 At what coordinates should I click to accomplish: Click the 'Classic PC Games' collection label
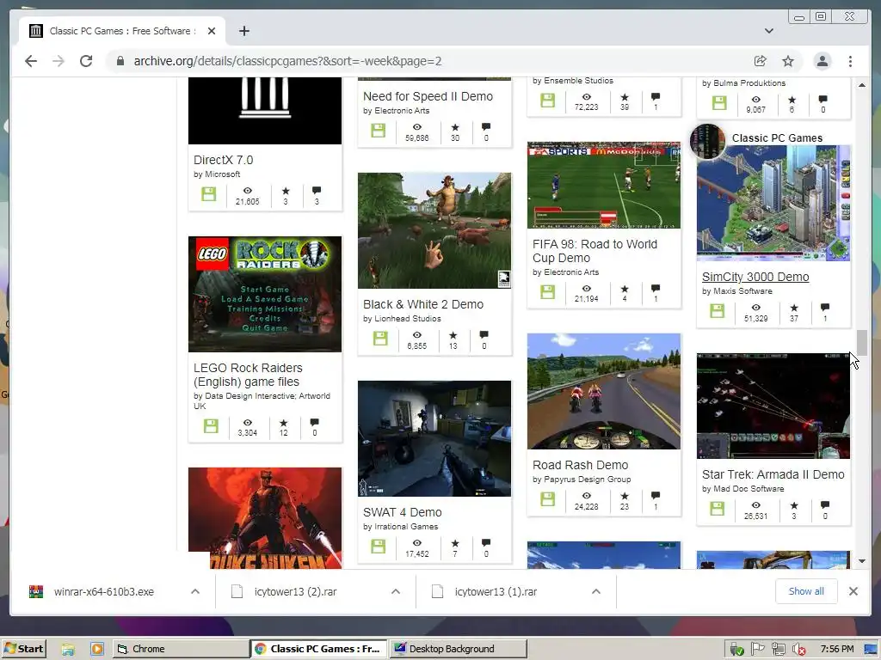[x=777, y=138]
